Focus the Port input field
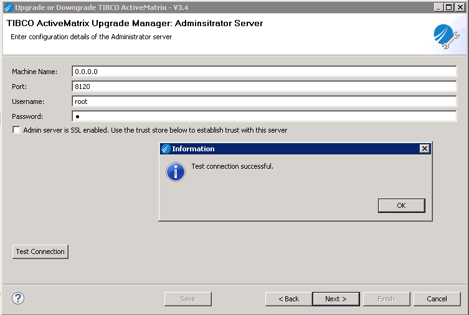 click(265, 87)
